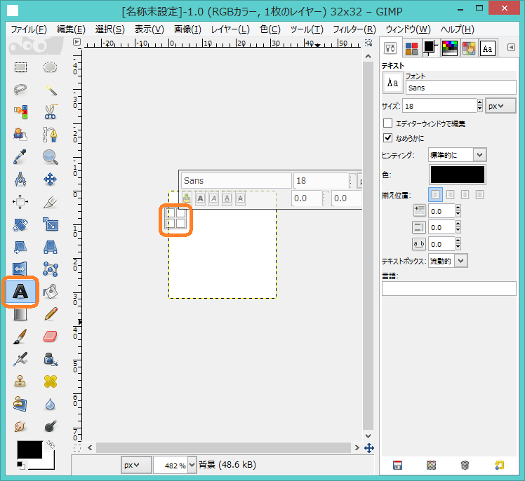
Task: Toggle bold in on-canvas text toolbar
Action: (x=200, y=198)
